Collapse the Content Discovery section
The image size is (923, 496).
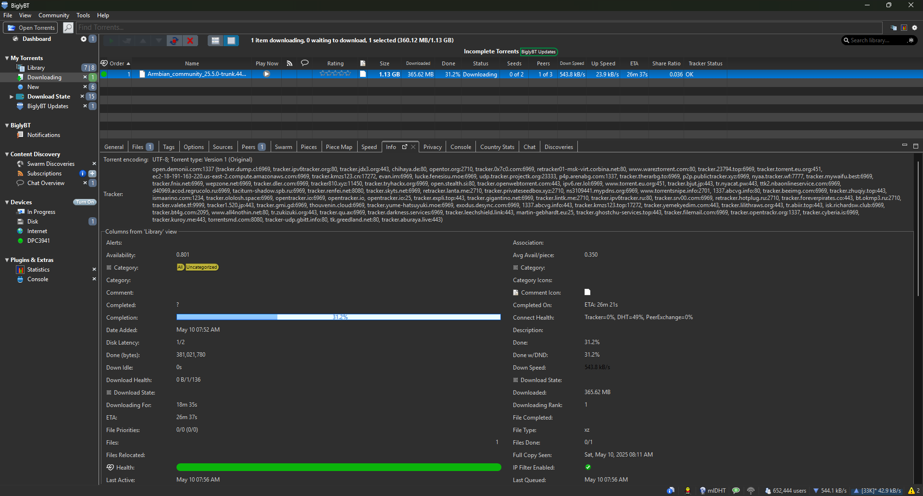click(7, 154)
